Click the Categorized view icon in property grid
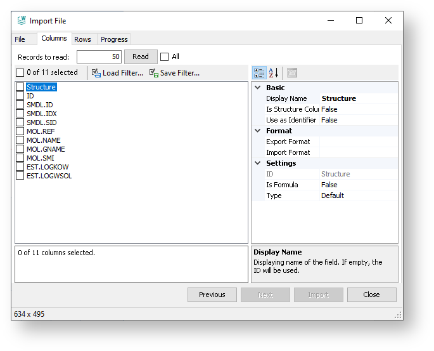434x351 pixels. click(x=259, y=72)
